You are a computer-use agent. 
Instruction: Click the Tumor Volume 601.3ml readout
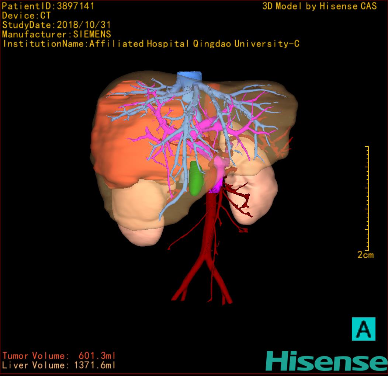pyautogui.click(x=59, y=356)
